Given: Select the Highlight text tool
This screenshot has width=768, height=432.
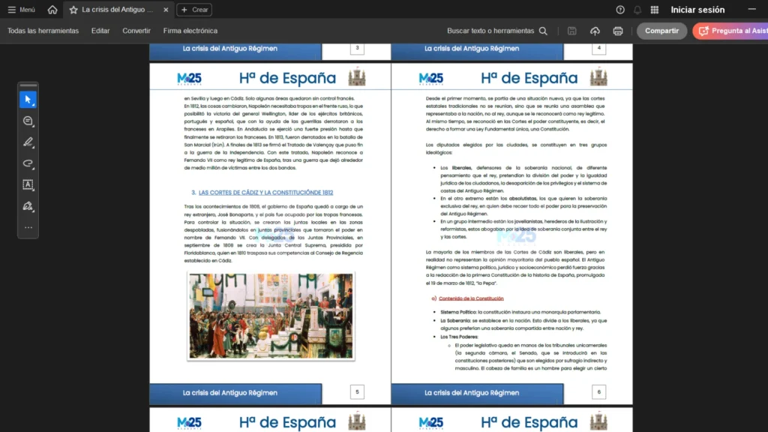Looking at the screenshot, I should [x=28, y=142].
